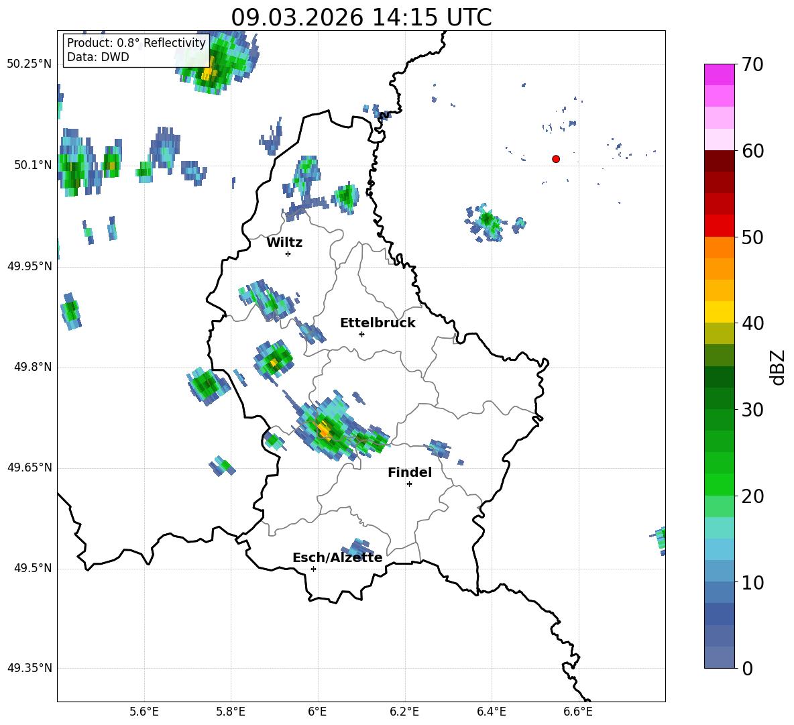794x725 pixels.
Task: Click the yellow-core storm cell at top of map
Action: 218,63
